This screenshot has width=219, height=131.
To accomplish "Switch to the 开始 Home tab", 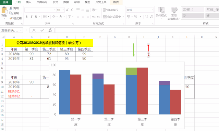I will [x=18, y=2].
